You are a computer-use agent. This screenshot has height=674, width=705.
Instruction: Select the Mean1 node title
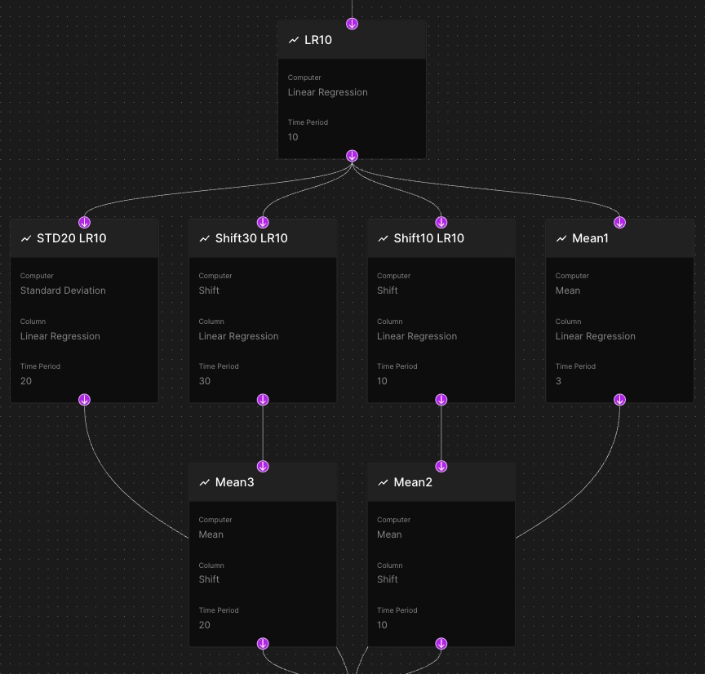pos(590,238)
